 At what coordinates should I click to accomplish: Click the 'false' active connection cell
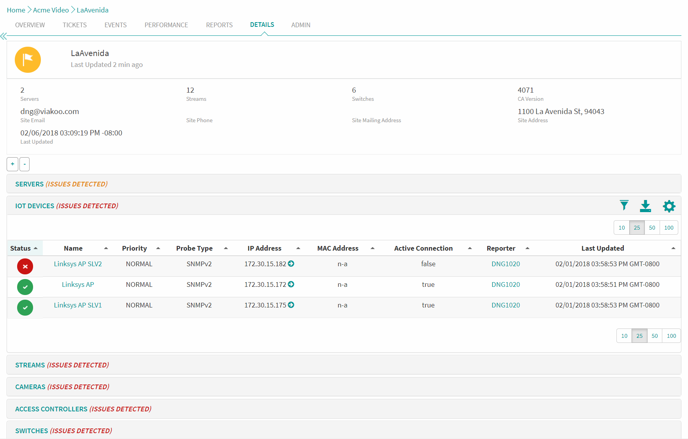tap(428, 264)
